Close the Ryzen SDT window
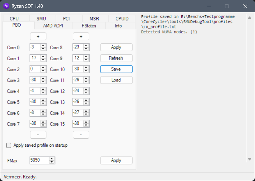 point(245,6)
